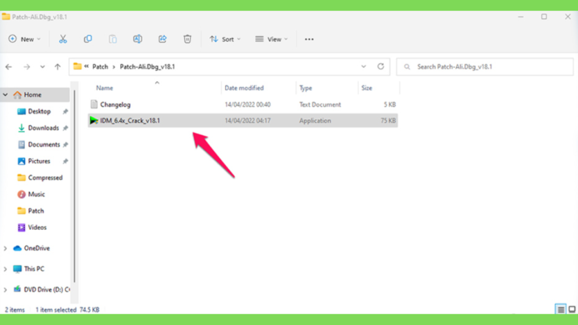The height and width of the screenshot is (325, 578).
Task: Click the Share icon
Action: (x=163, y=39)
